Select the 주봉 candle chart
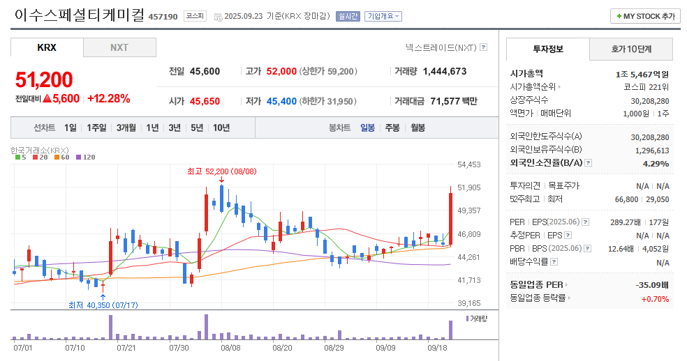The height and width of the screenshot is (361, 687). point(392,128)
